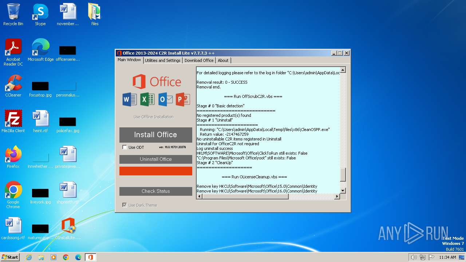Click the 'Return value: -2147467259' log line
The width and height of the screenshot is (466, 262).
pyautogui.click(x=224, y=134)
